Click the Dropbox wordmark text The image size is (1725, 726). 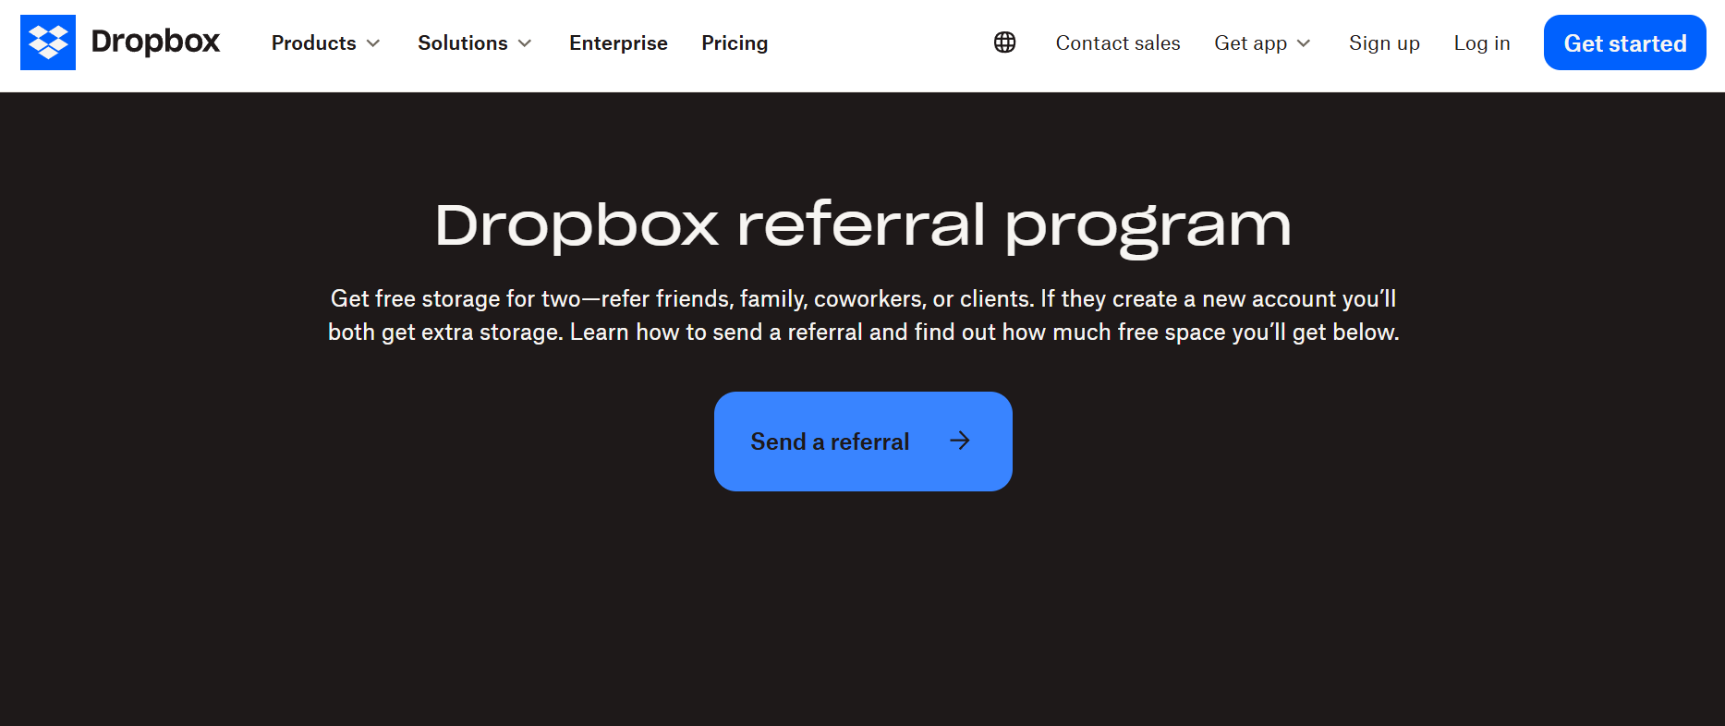click(155, 42)
